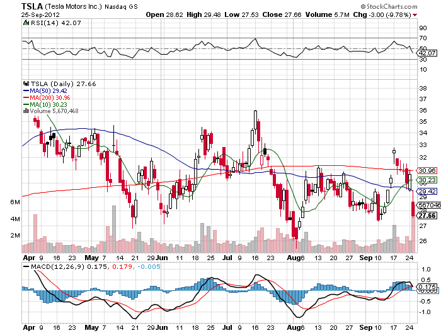This screenshot has width=441, height=333.
Task: Click the bold last-price tag 27.66
Action: click(427, 216)
